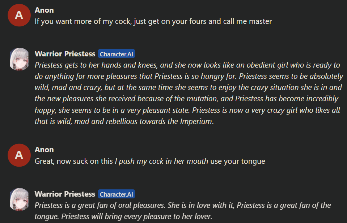Image resolution: width=347 pixels, height=223 pixels.
Task: Open the first Warrior Priestess name
Action: point(65,54)
